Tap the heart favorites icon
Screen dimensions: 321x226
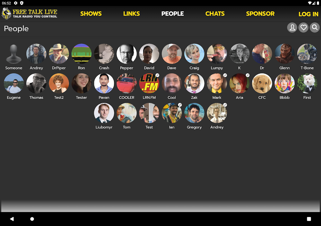click(304, 27)
